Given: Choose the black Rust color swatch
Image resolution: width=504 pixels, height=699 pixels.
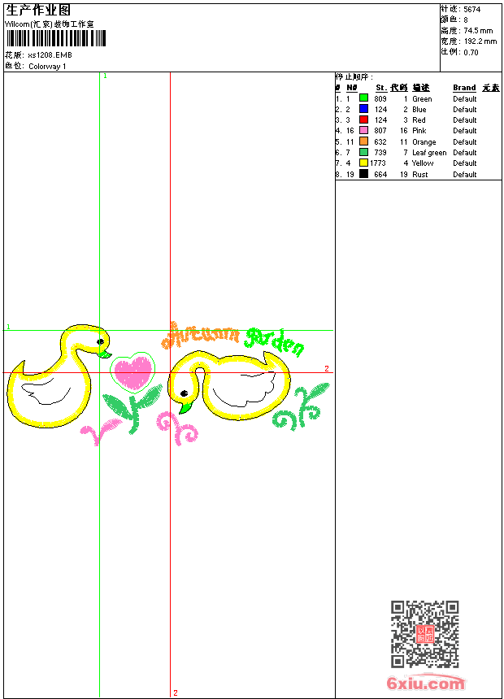Looking at the screenshot, I should [x=364, y=174].
